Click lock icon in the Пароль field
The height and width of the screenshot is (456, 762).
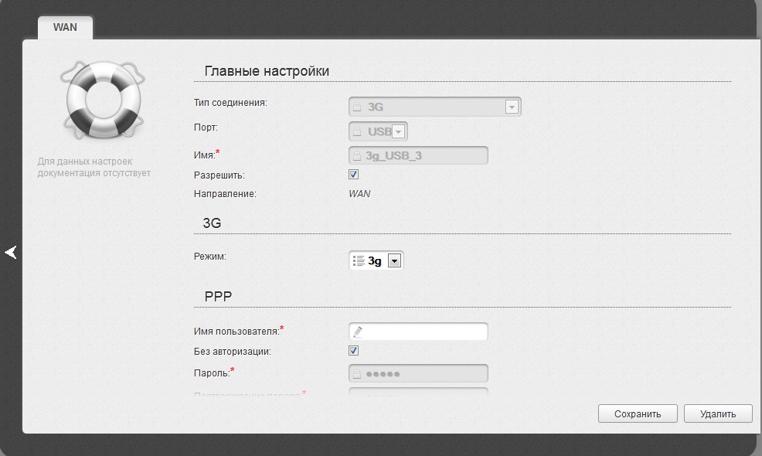[357, 374]
